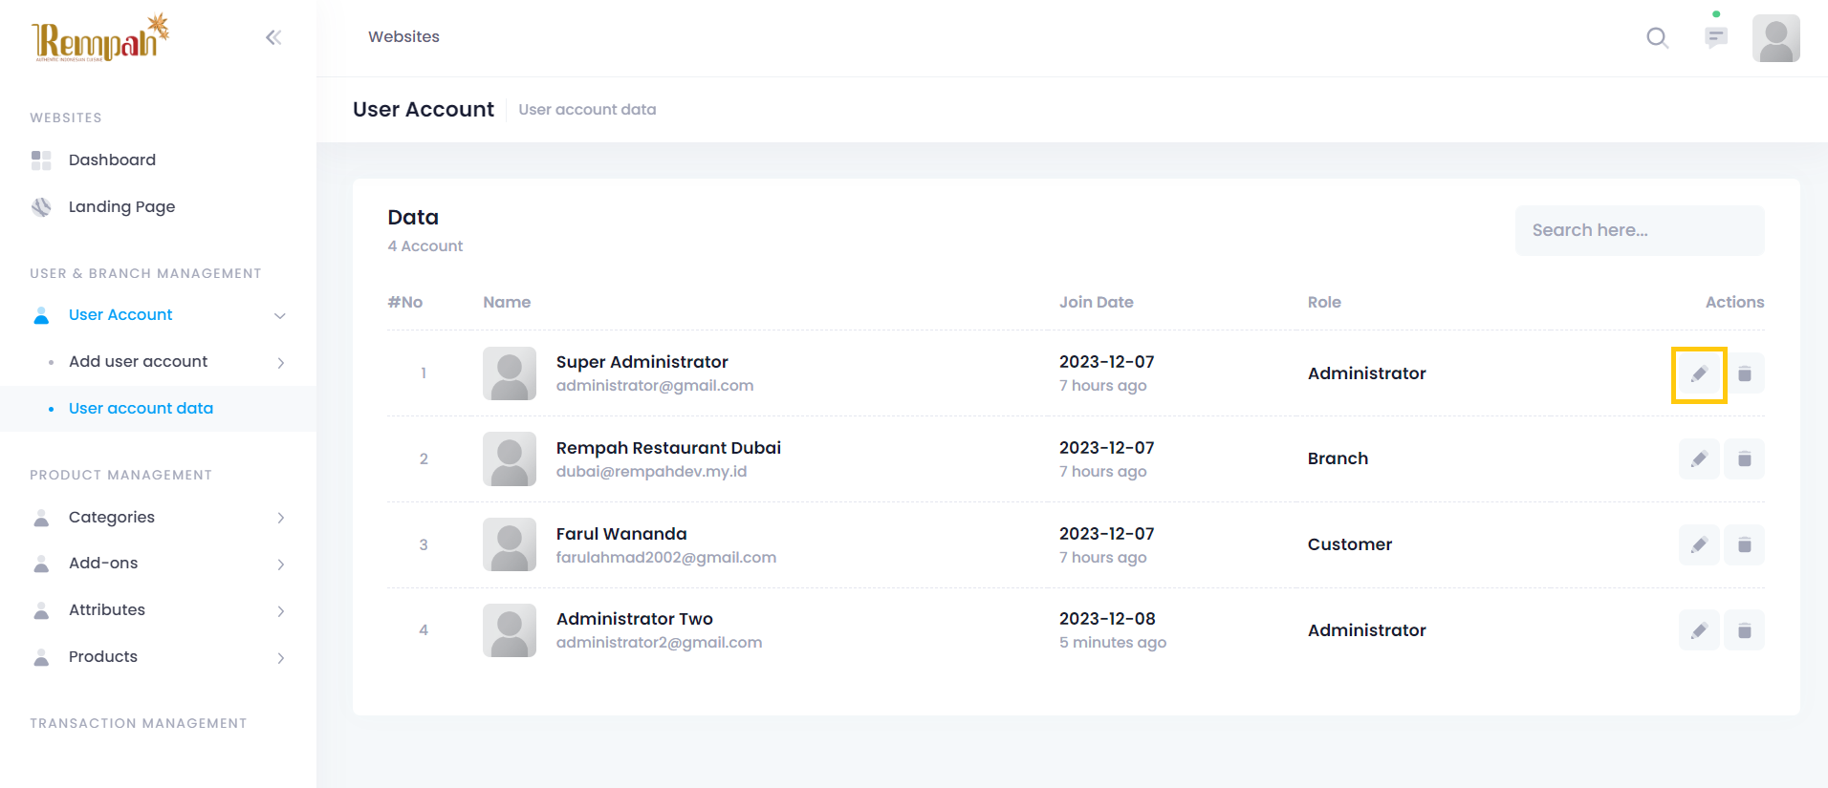The width and height of the screenshot is (1828, 788).
Task: Collapse sidebar with double-chevron icon
Action: click(273, 37)
